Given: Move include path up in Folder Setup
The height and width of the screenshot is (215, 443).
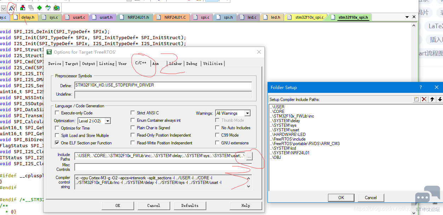Looking at the screenshot, I should pos(432,100).
